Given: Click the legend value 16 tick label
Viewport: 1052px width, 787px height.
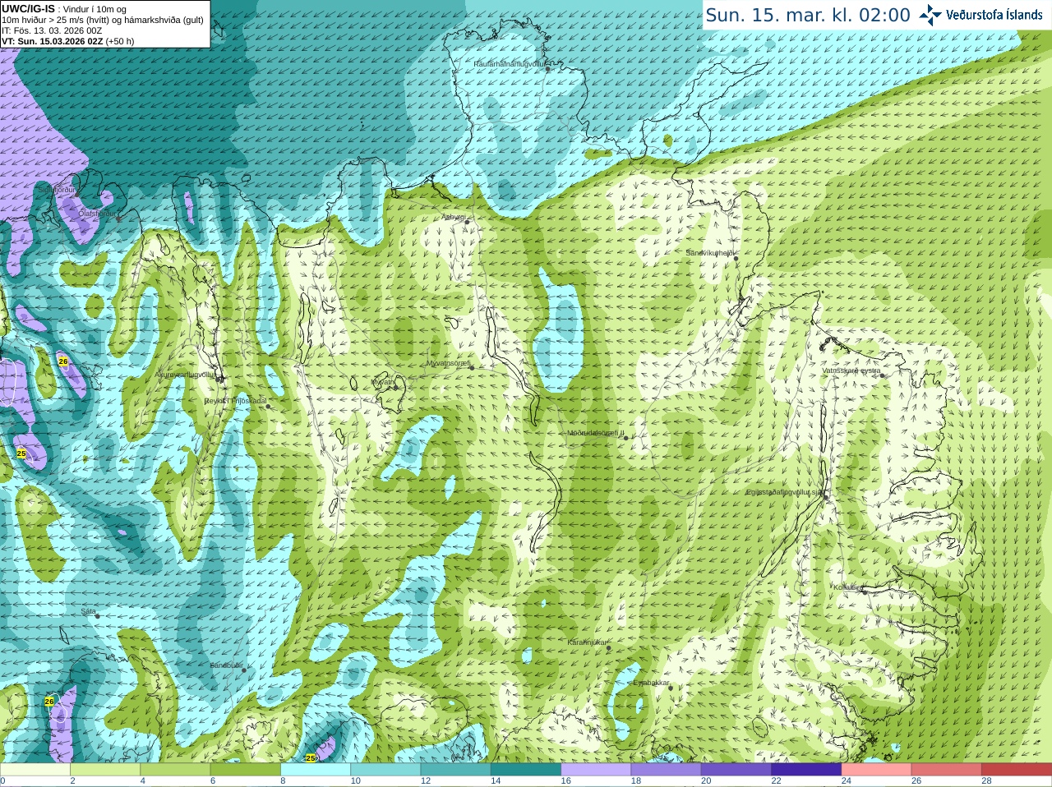Looking at the screenshot, I should [x=565, y=781].
